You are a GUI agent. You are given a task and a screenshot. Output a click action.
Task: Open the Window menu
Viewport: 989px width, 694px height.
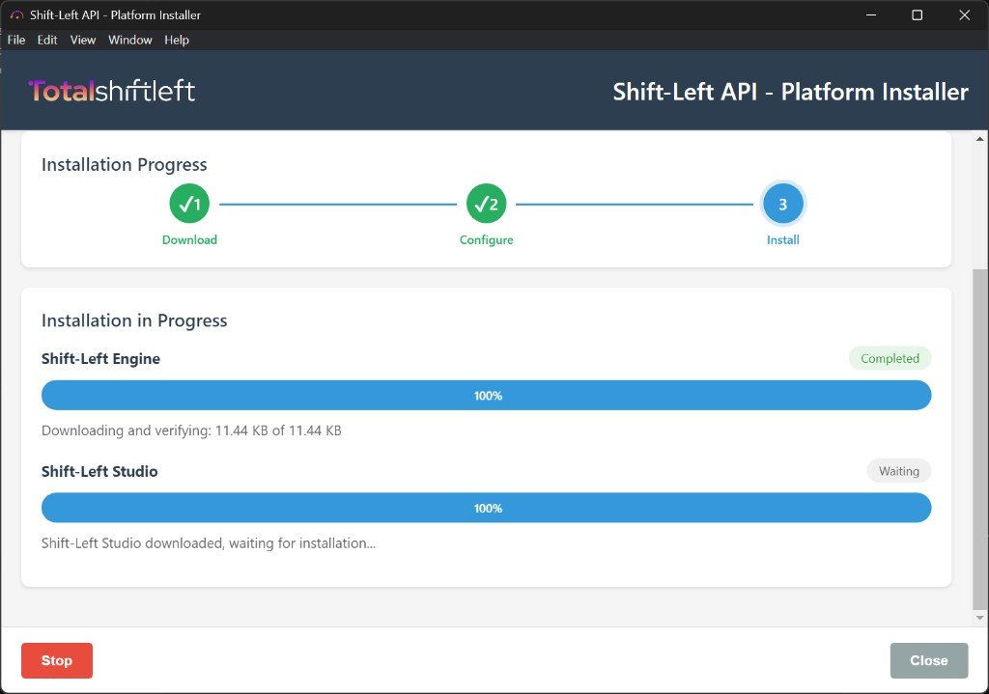129,40
